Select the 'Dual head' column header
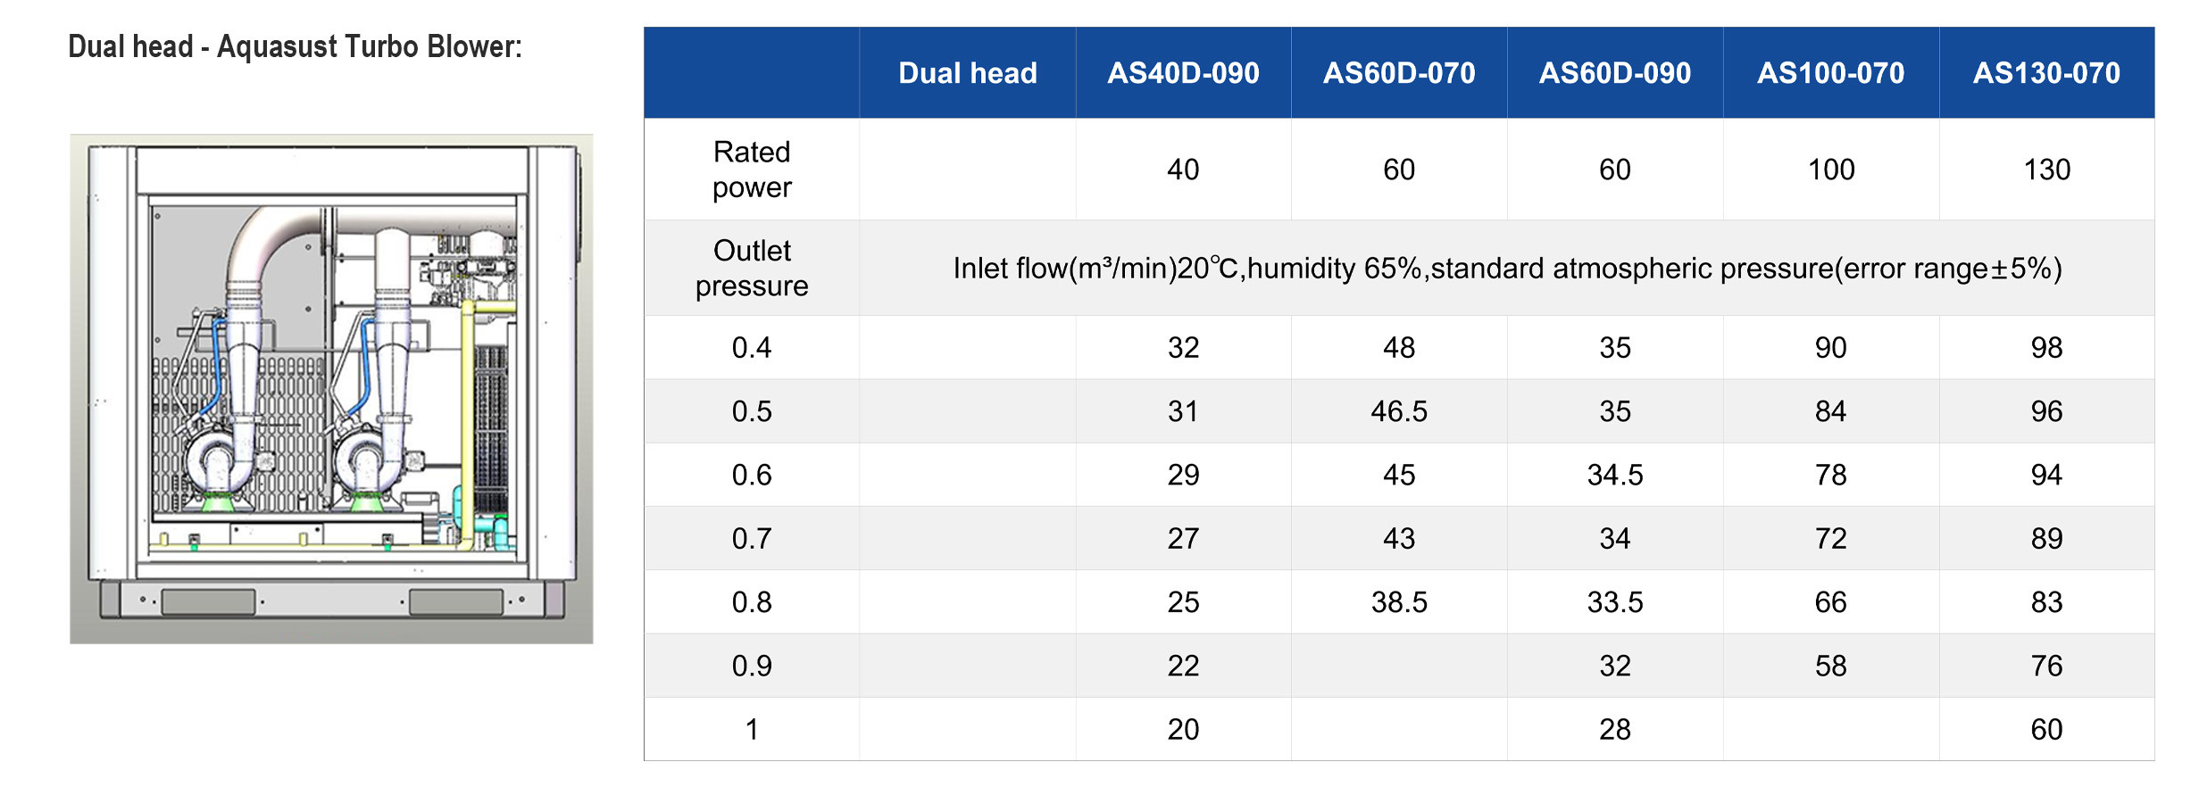 [967, 73]
